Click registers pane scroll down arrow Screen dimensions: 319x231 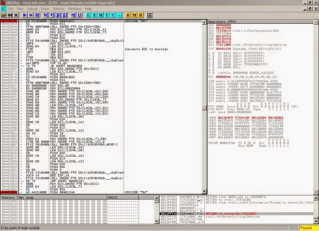[316, 192]
